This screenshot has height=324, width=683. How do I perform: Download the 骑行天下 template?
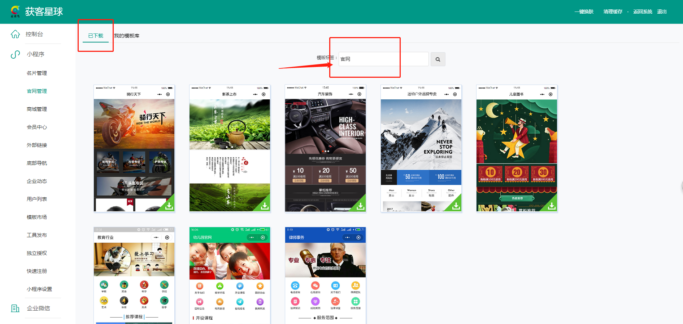(x=169, y=206)
